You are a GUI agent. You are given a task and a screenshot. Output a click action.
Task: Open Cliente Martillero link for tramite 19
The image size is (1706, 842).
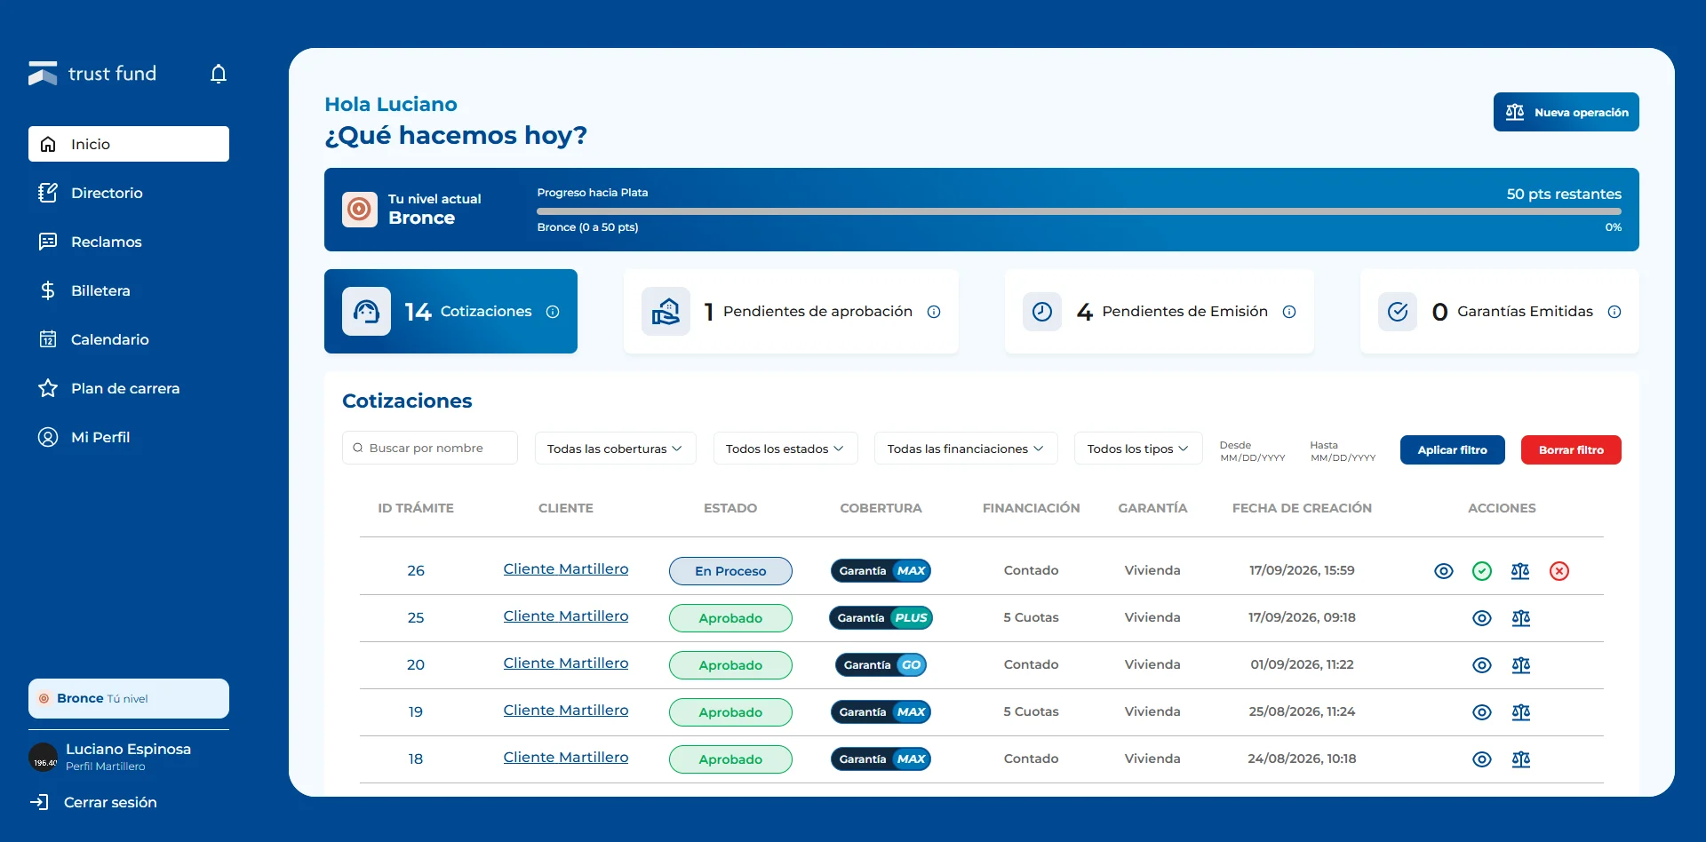[x=566, y=711]
